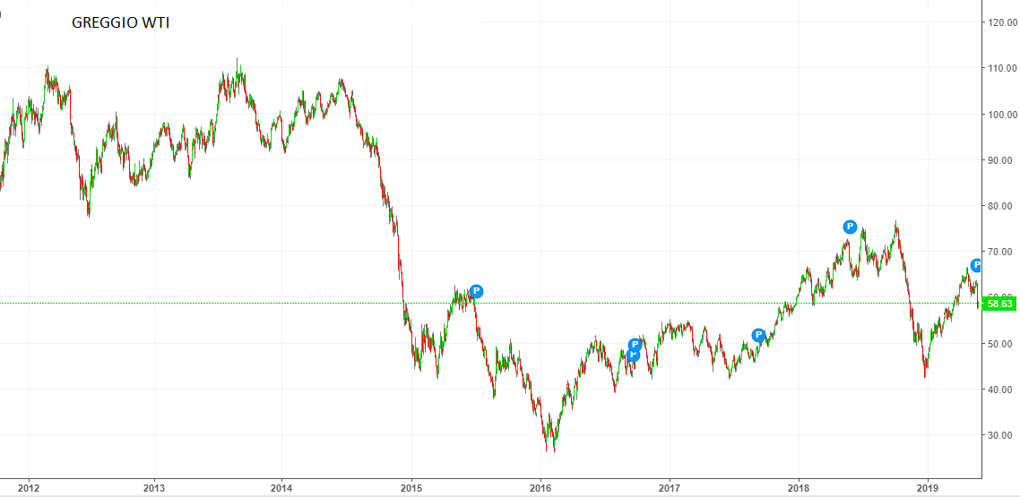
Task: Select the 2017 label on the time axis
Action: pos(670,487)
